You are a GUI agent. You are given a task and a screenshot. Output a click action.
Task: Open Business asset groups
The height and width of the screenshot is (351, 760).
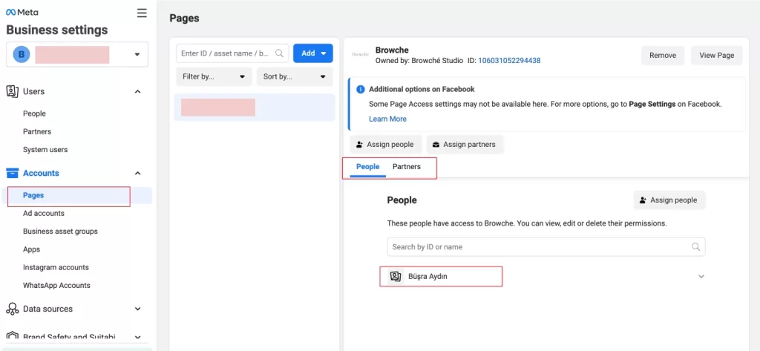click(x=60, y=232)
